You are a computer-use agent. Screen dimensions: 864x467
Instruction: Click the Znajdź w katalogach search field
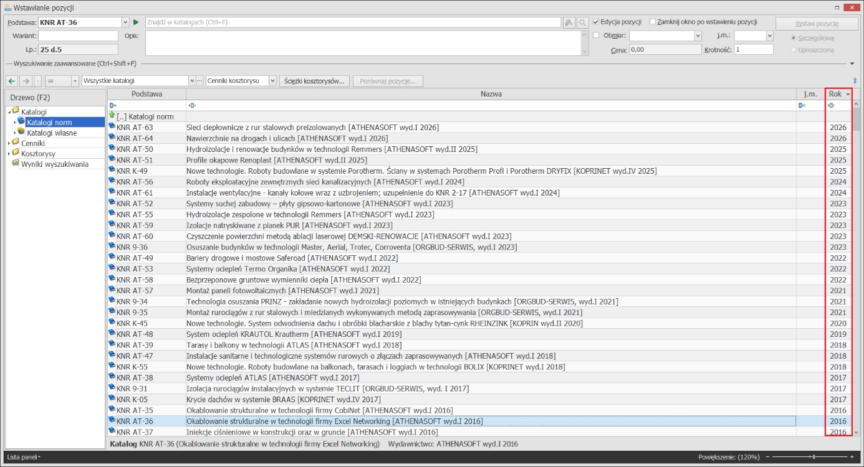click(353, 22)
